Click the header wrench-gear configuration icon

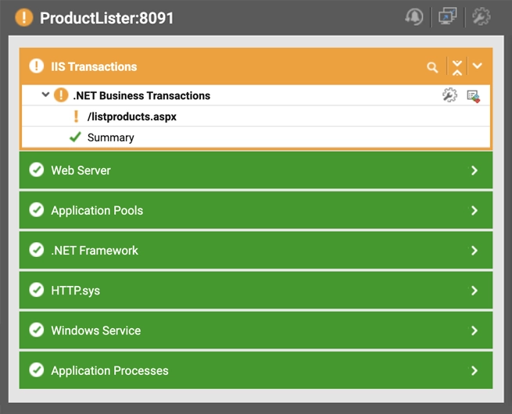(x=482, y=16)
